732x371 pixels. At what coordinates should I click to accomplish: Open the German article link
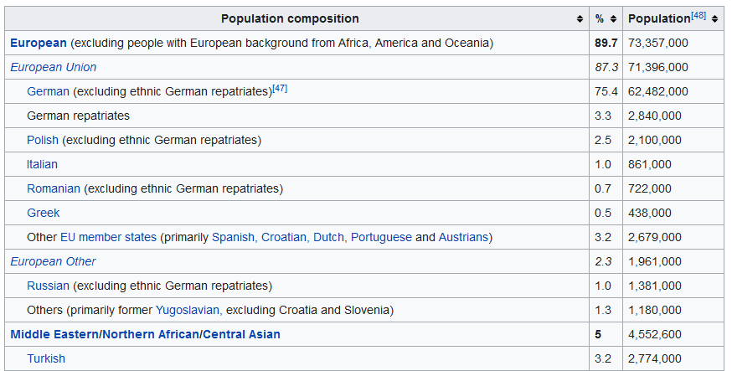point(48,91)
